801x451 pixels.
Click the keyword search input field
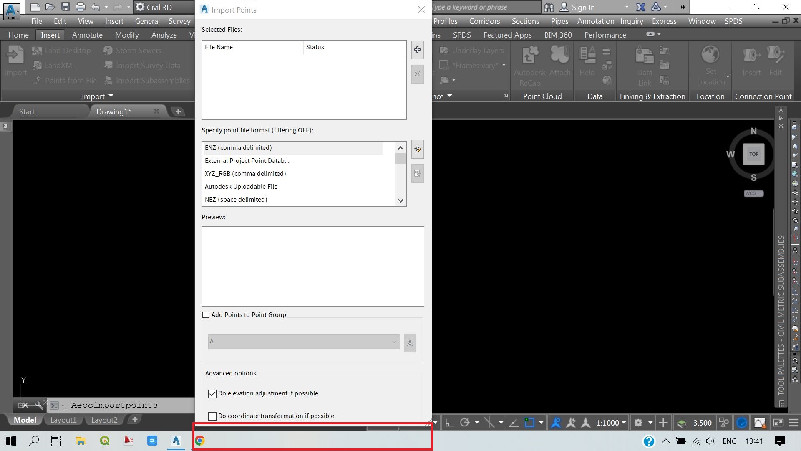(x=485, y=7)
